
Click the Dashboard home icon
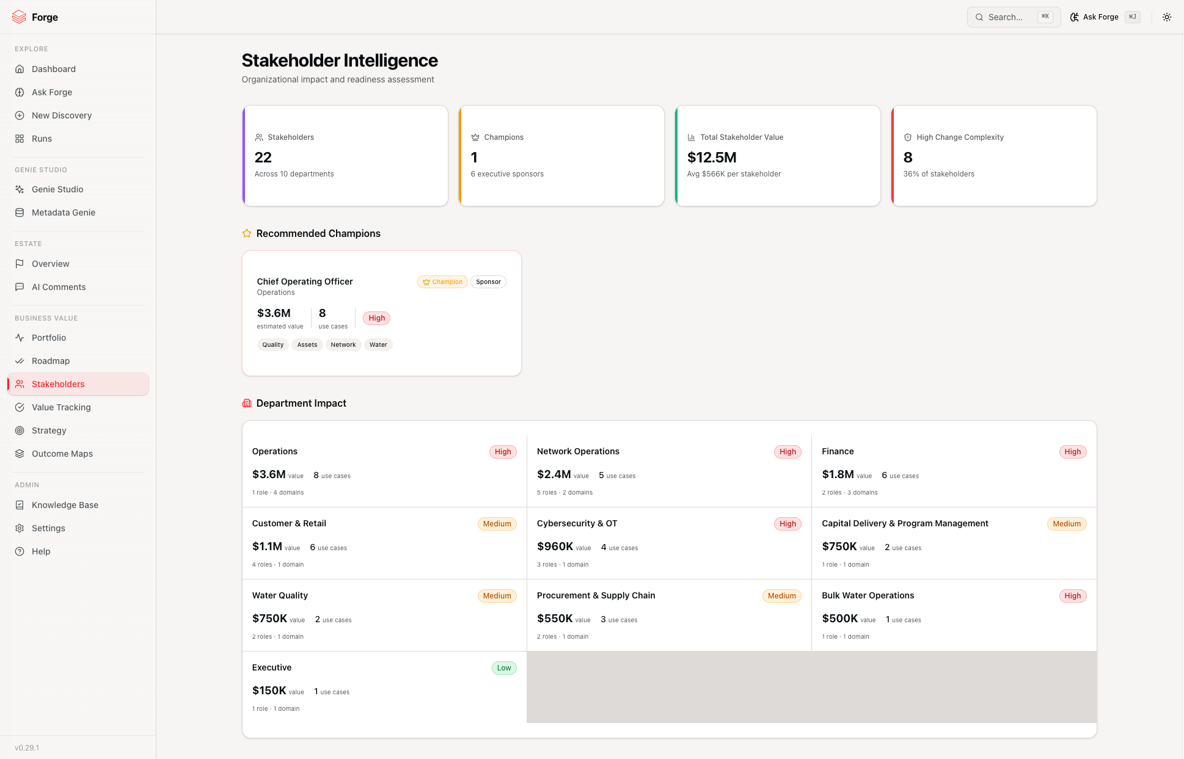(20, 69)
